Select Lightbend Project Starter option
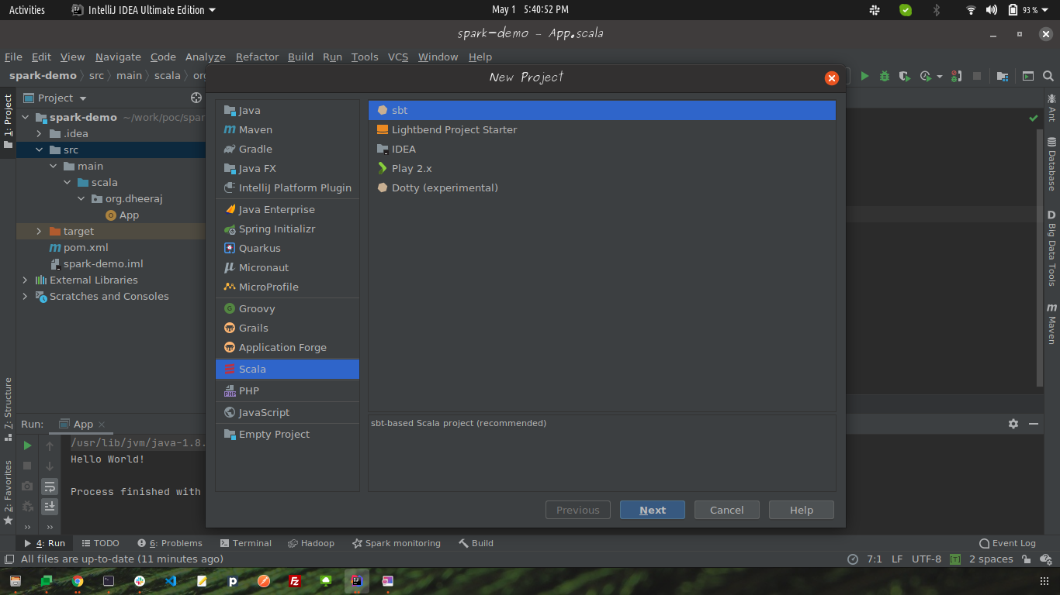 coord(602,129)
